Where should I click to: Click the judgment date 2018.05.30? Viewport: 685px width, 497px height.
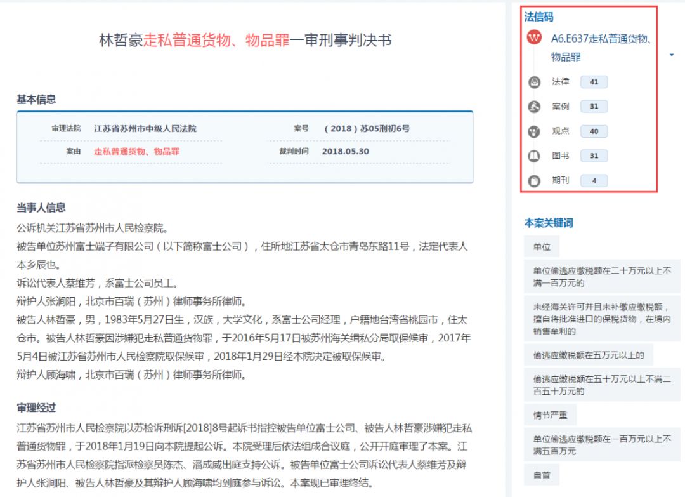346,151
